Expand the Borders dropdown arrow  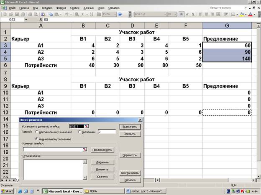(237, 15)
